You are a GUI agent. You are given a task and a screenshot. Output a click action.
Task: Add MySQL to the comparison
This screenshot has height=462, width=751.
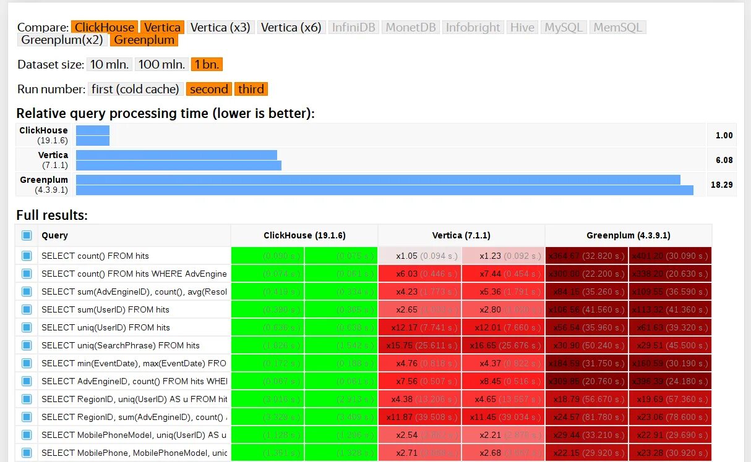(x=564, y=27)
